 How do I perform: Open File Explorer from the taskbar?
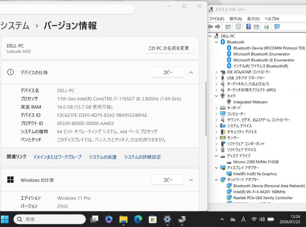[x=123, y=219]
